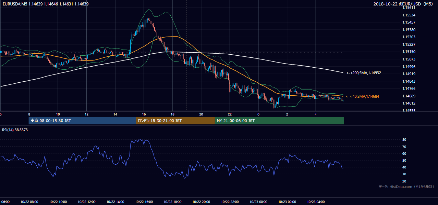Viewport: 438px width, 205px height.
Task: Click the hour label 4 under the price chart
Action: [x=316, y=114]
